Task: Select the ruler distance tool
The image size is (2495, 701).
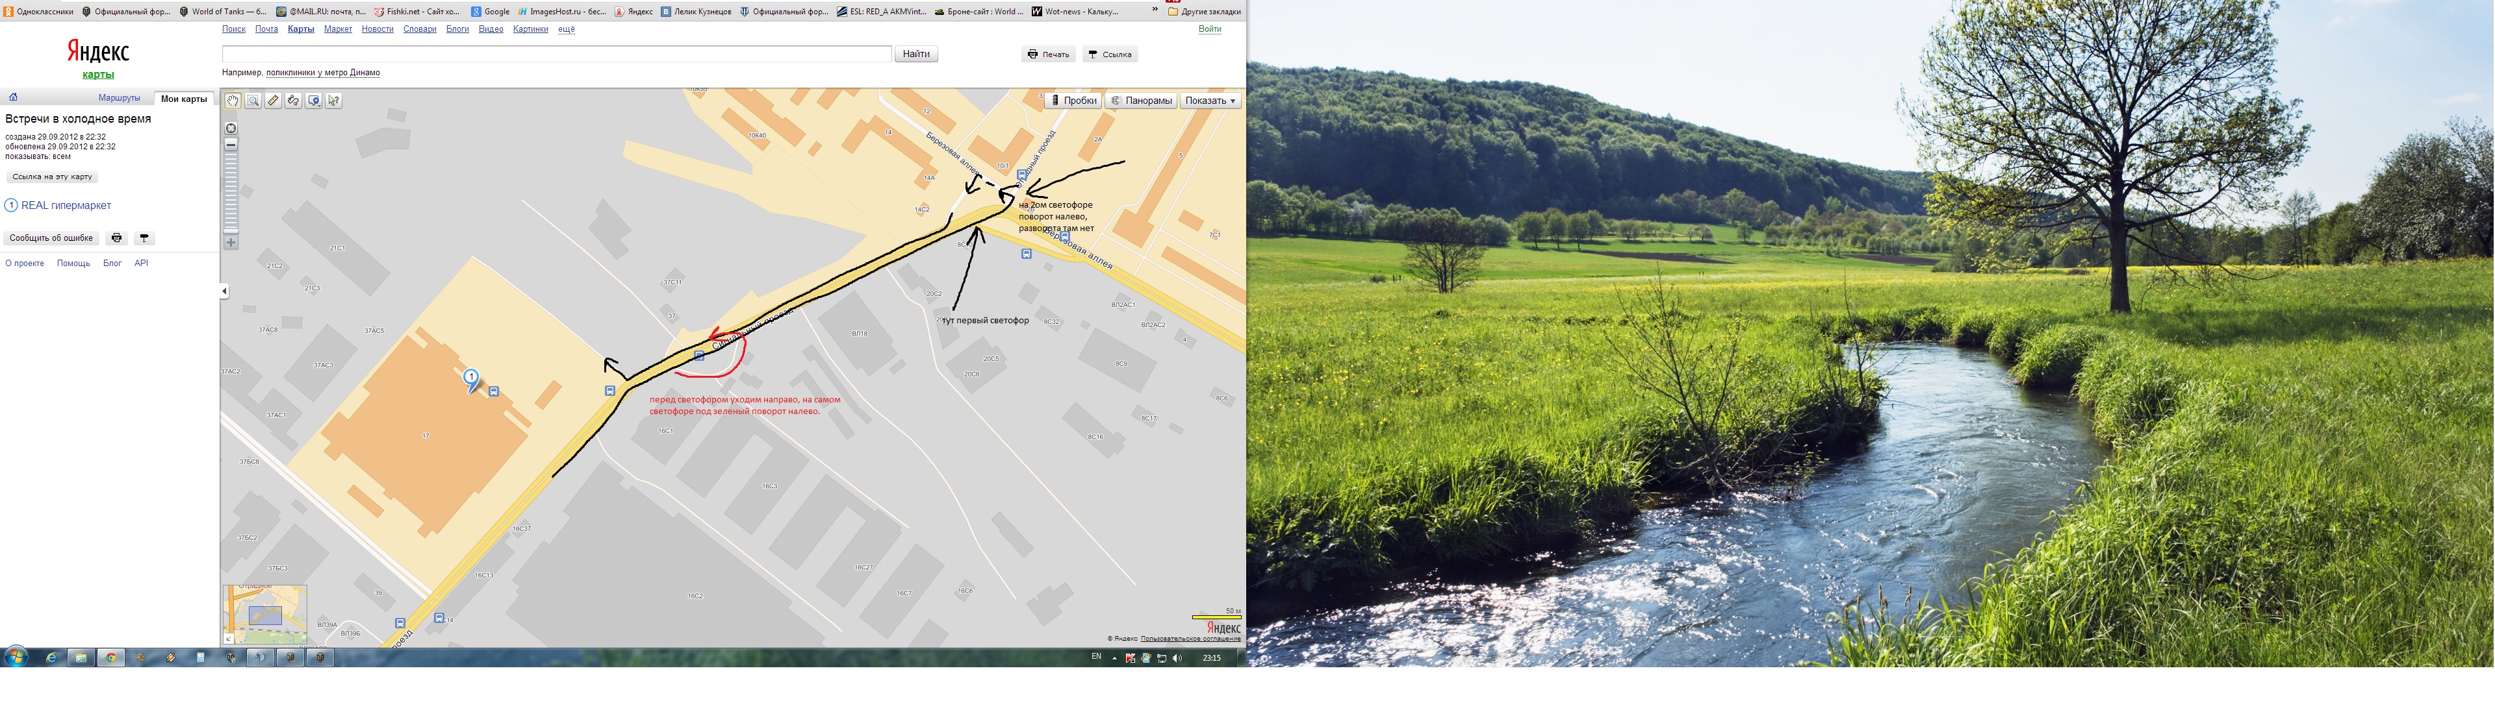Action: coord(273,101)
